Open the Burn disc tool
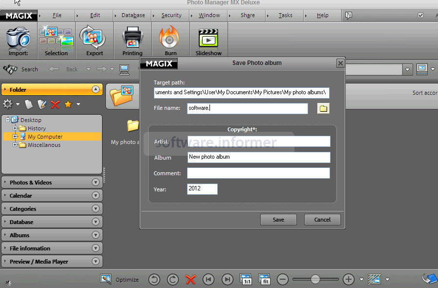The width and height of the screenshot is (438, 288). 170,41
